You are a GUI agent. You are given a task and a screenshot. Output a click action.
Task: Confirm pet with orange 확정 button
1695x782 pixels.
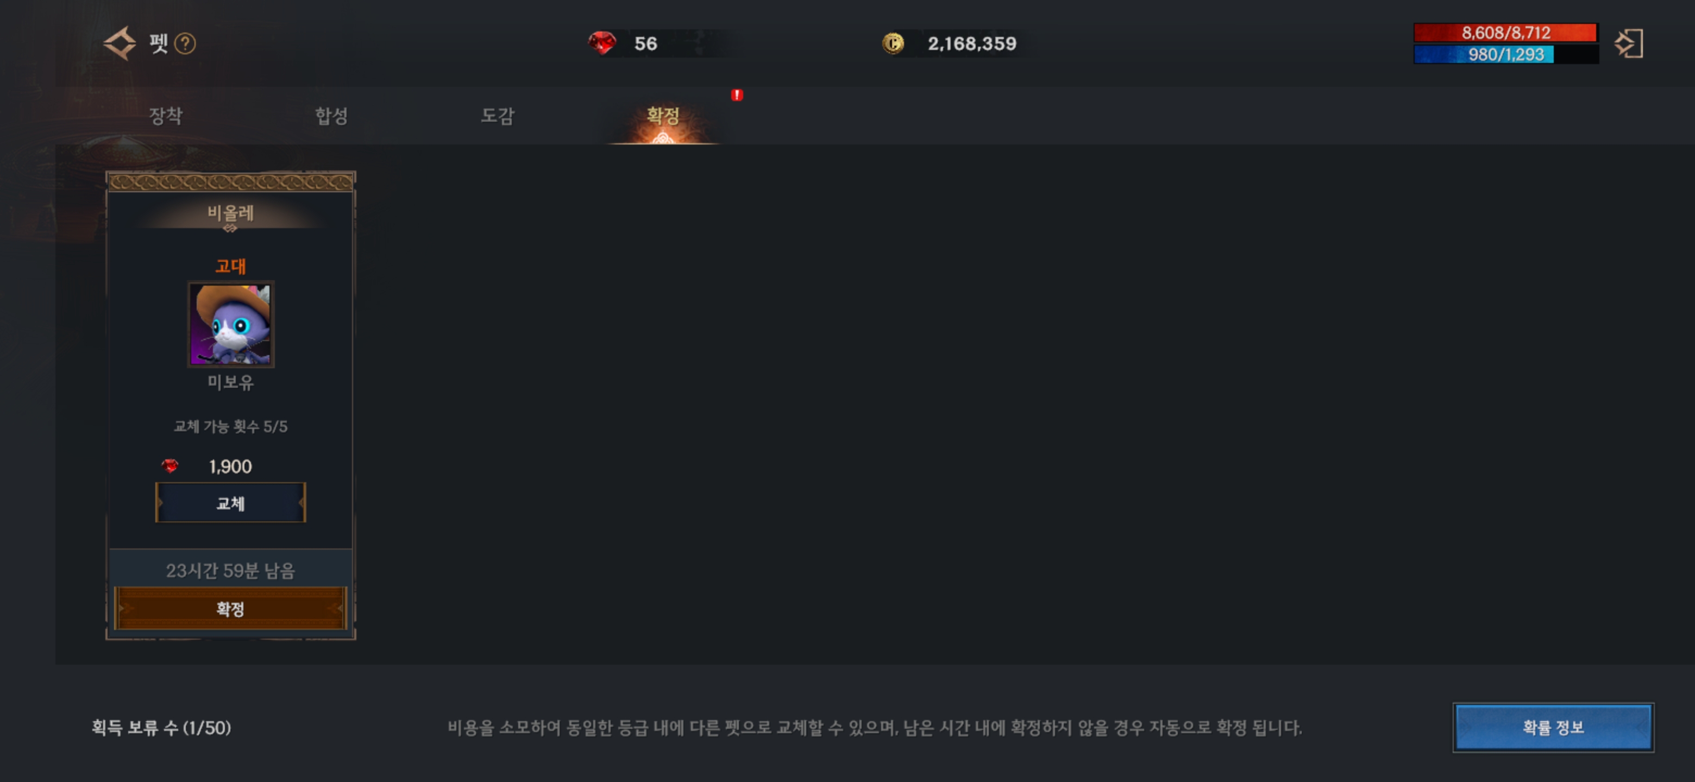pyautogui.click(x=230, y=608)
